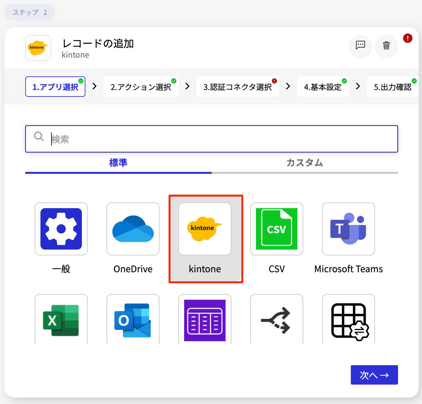Viewport: 422px width, 404px height.
Task: Open step 2.アクション選択
Action: [x=141, y=87]
